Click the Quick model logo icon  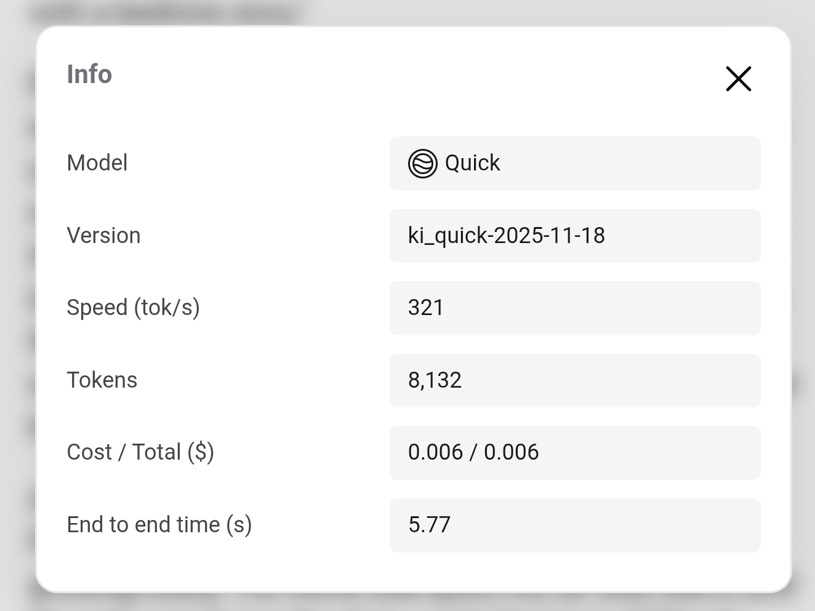pyautogui.click(x=423, y=164)
